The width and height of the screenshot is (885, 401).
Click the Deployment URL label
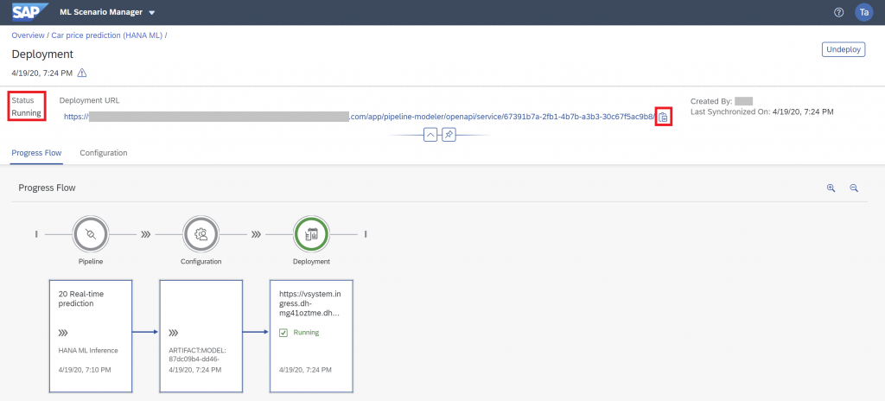pyautogui.click(x=89, y=100)
